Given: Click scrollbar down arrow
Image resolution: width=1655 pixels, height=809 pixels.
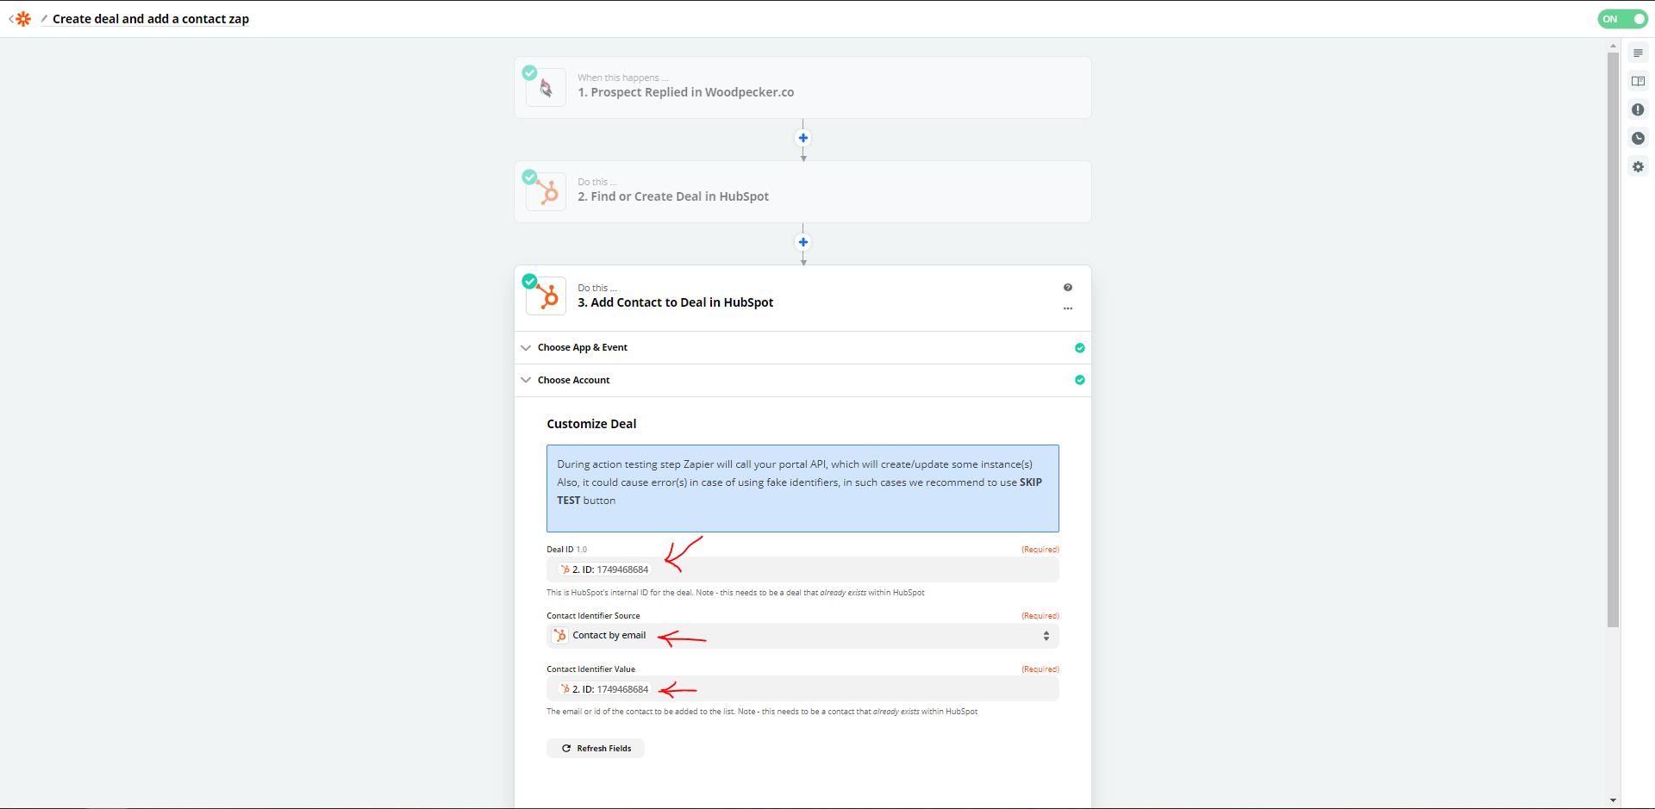Looking at the screenshot, I should point(1613,800).
